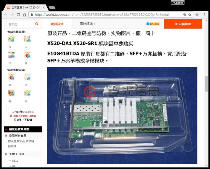Reload the page with the refresh icon

18,14
